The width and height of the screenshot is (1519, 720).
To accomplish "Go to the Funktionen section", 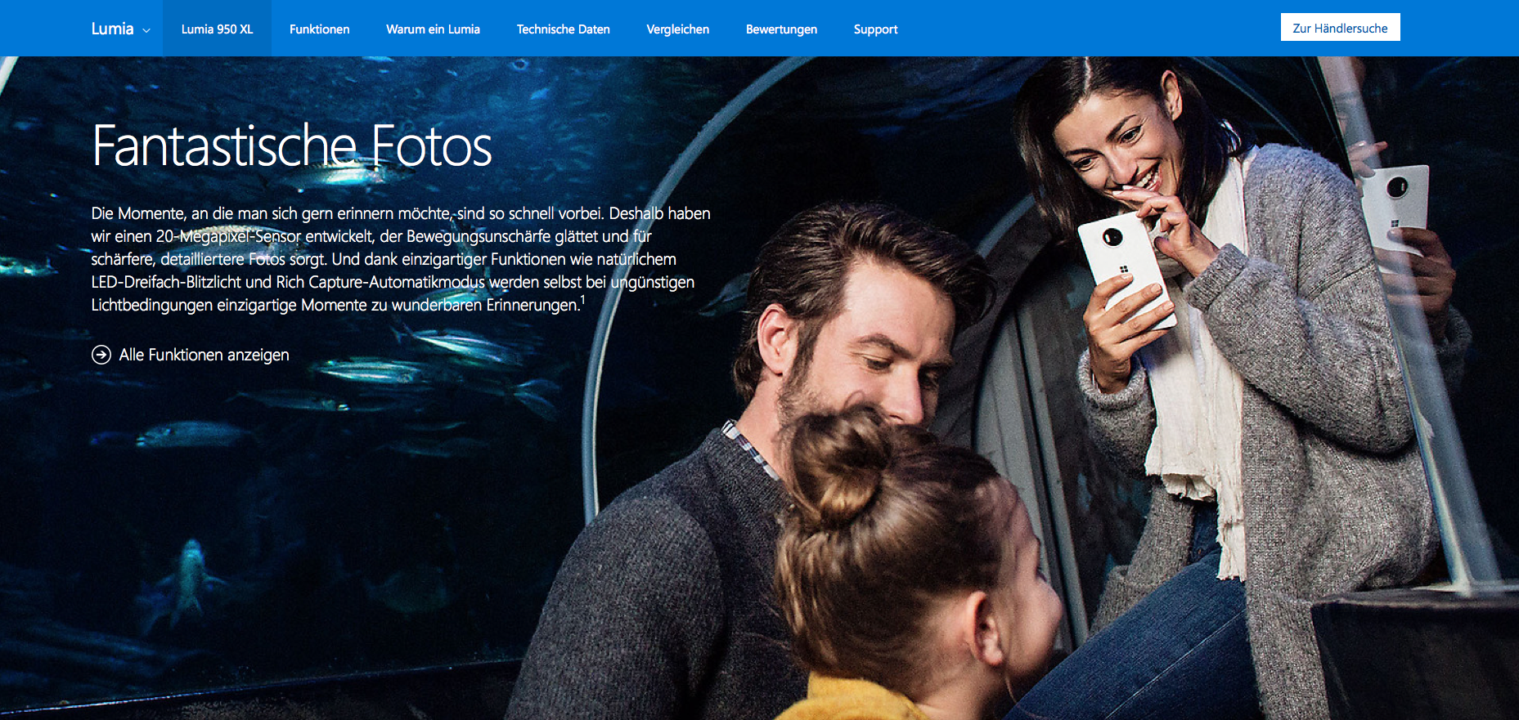I will (319, 29).
